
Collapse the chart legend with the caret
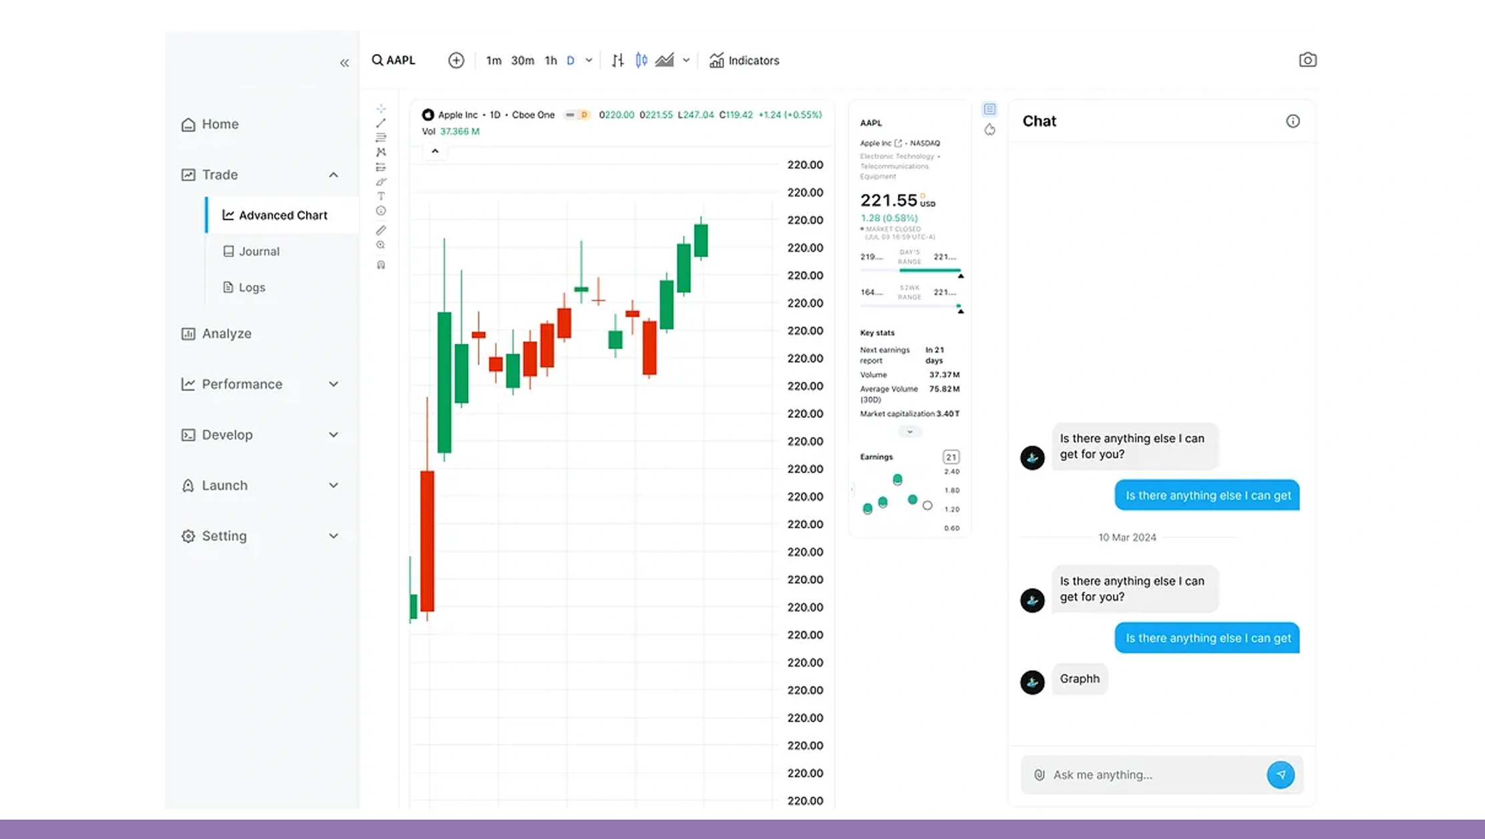click(x=434, y=152)
